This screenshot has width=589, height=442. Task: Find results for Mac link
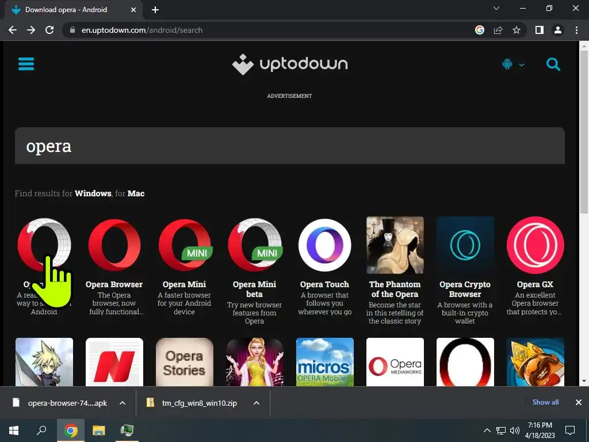click(x=136, y=193)
